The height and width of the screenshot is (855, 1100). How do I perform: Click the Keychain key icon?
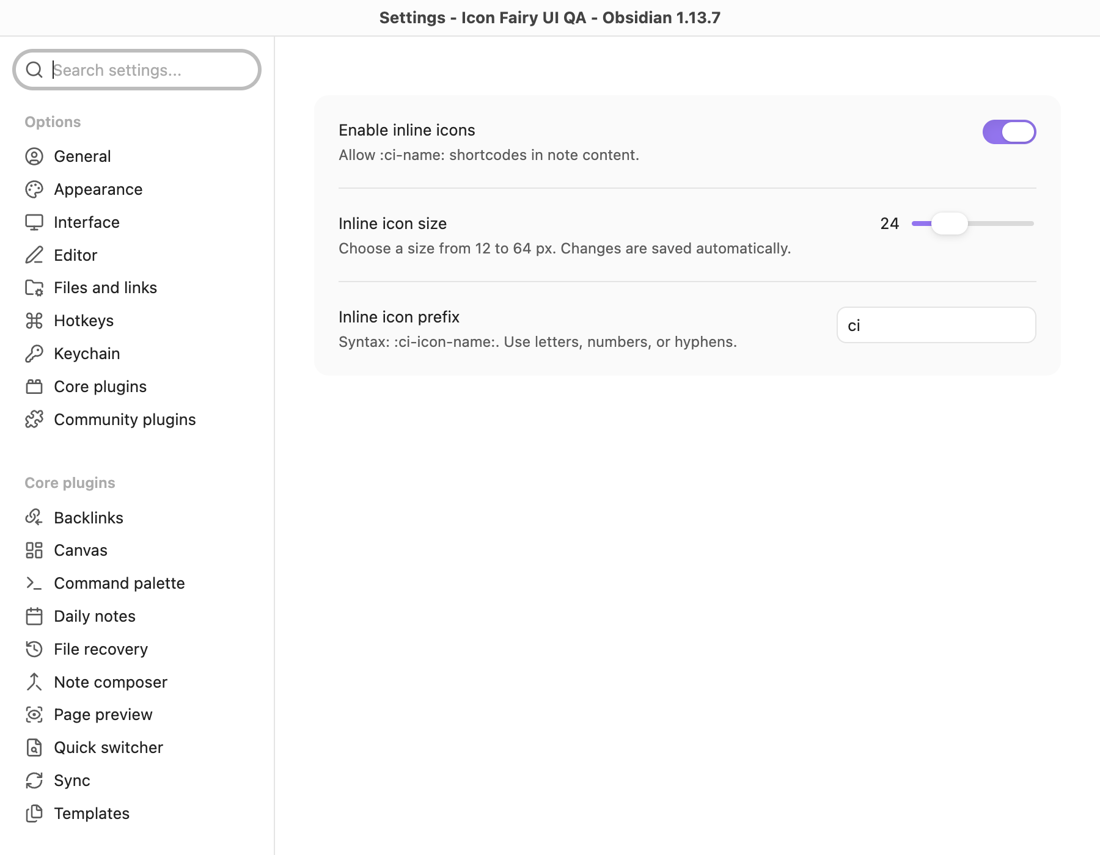(x=34, y=354)
